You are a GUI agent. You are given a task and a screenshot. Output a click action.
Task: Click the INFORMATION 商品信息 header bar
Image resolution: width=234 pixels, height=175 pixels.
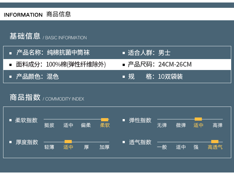pyautogui.click(x=117, y=14)
